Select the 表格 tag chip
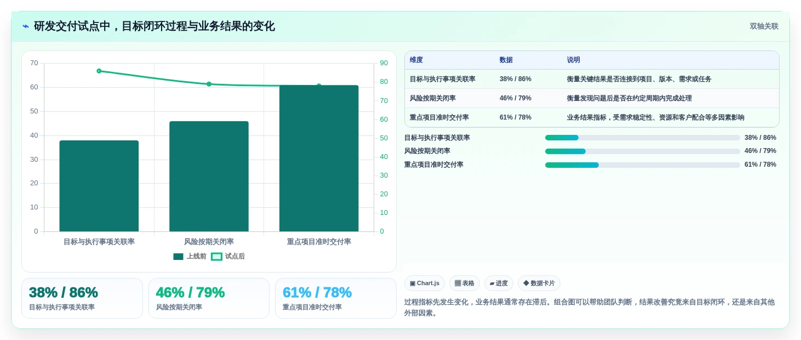Screen dimensions: 801x340 point(465,284)
